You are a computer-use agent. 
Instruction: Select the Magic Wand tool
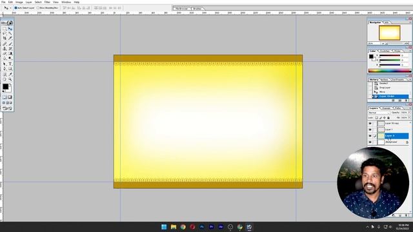[10, 34]
